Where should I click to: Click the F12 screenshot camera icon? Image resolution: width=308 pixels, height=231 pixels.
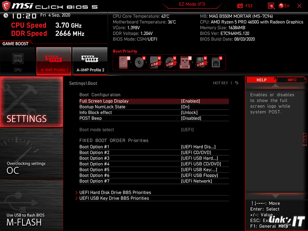click(240, 6)
